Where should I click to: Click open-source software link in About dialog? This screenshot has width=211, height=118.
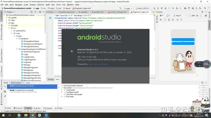[x=98, y=64]
